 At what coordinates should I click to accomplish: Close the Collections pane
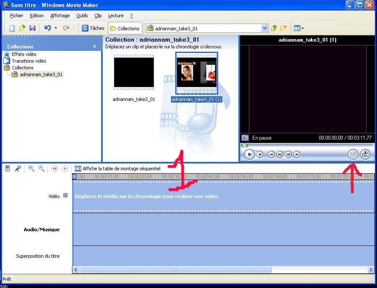(94, 46)
